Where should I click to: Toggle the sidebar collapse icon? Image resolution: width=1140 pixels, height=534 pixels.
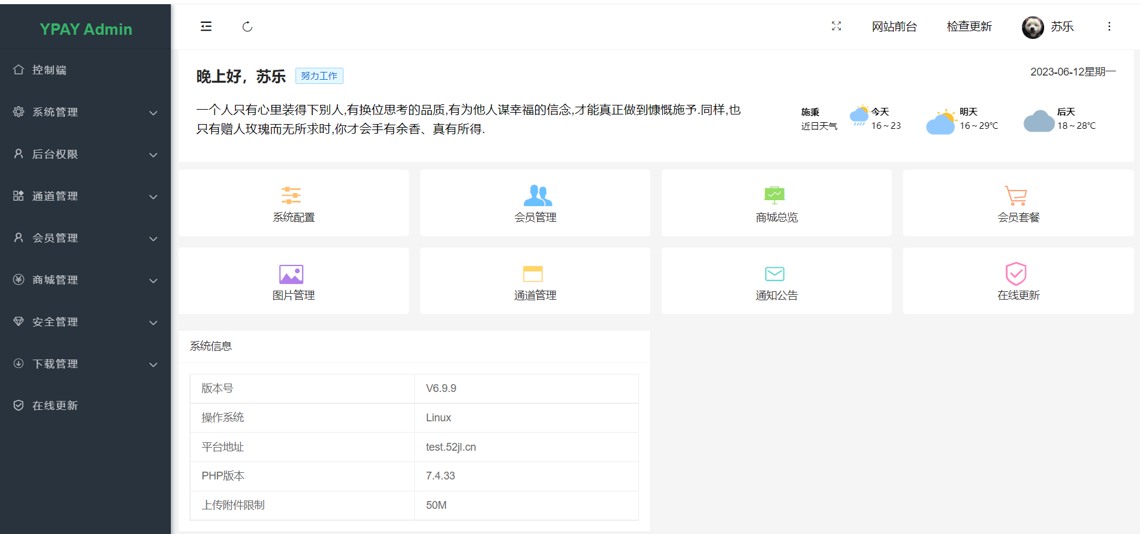206,26
